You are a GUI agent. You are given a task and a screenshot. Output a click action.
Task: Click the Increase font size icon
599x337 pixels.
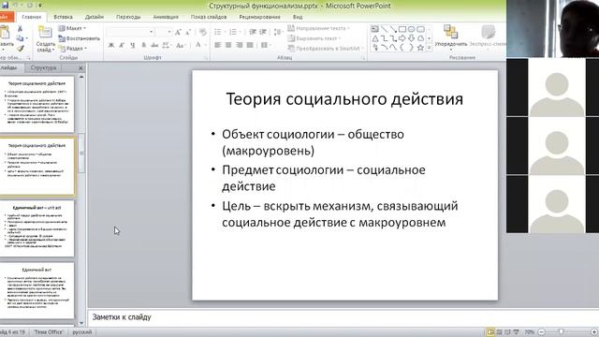[x=178, y=33]
